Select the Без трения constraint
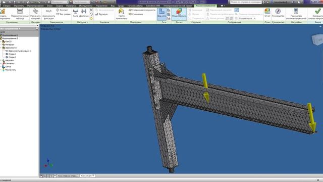The width and height of the screenshot is (323, 182). (64, 14)
